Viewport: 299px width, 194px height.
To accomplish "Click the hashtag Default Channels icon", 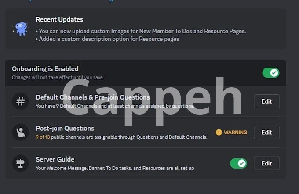I will pyautogui.click(x=20, y=101).
